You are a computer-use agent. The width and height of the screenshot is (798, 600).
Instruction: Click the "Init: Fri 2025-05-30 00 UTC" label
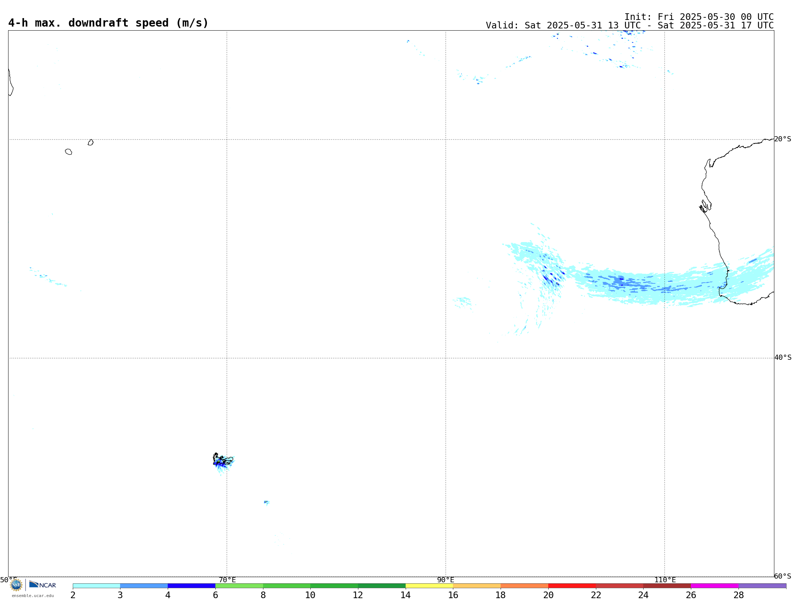pyautogui.click(x=699, y=17)
